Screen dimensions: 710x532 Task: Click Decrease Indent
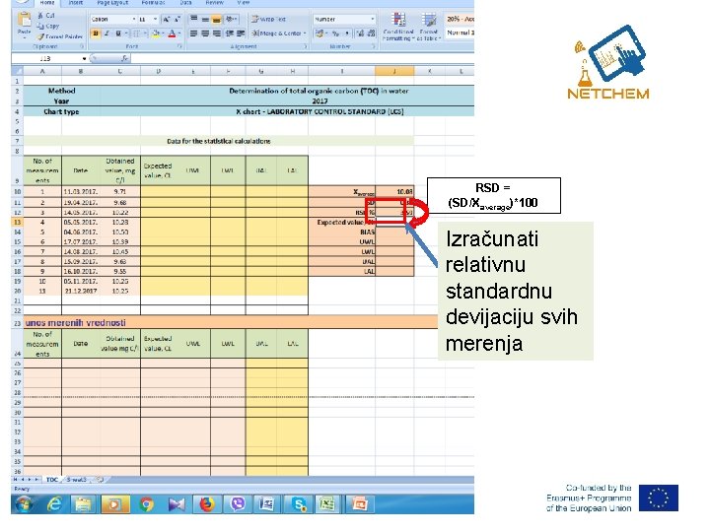pyautogui.click(x=230, y=33)
